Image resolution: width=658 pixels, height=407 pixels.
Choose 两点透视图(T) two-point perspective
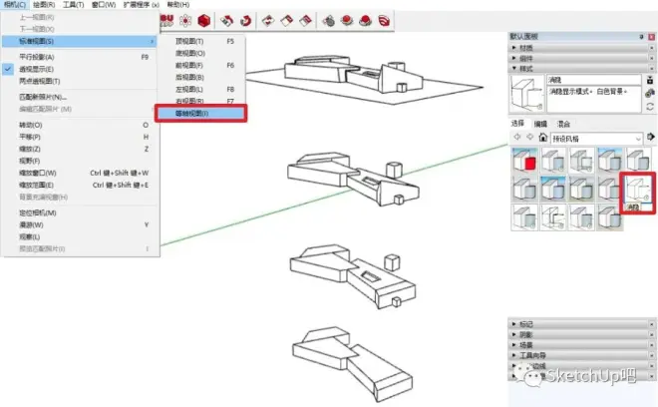[x=80, y=81]
